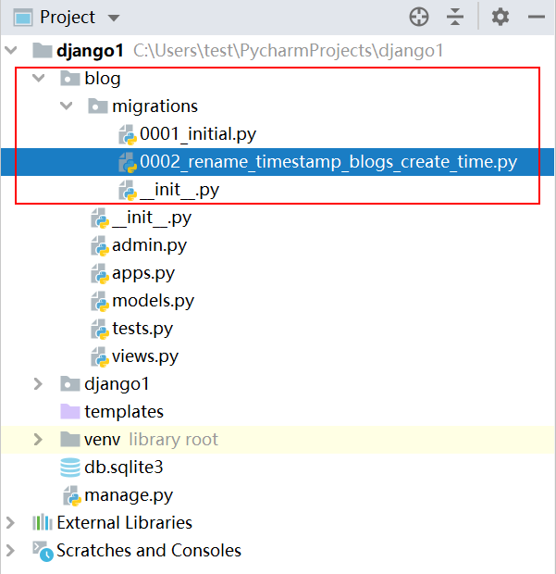Click the venv folder icon
556x574 pixels.
[70, 439]
